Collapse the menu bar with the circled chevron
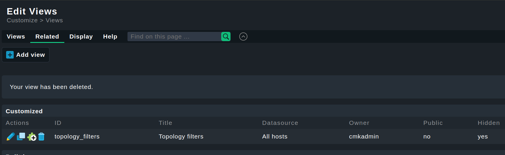 point(243,37)
